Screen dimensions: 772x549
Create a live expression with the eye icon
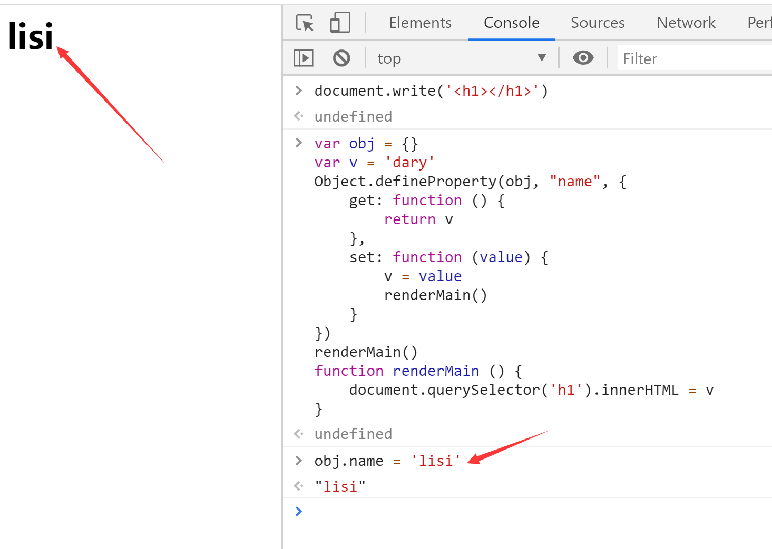(x=583, y=58)
